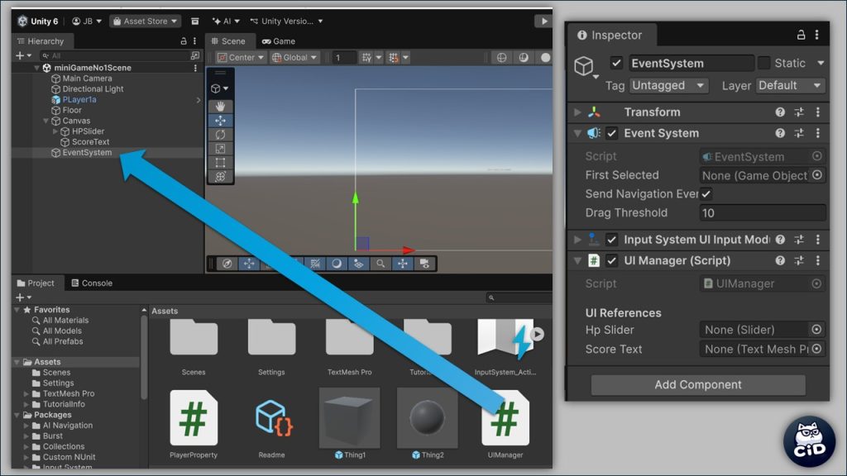Click the UIManager script asset icon

[505, 418]
